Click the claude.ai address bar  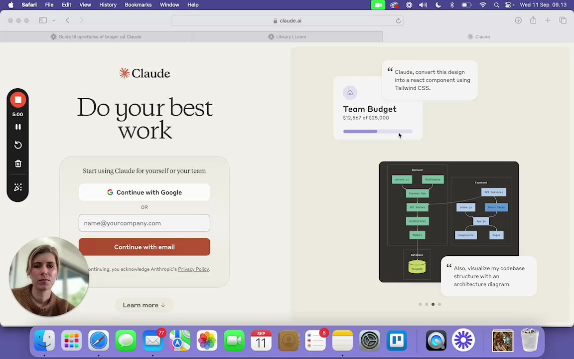[x=287, y=20]
